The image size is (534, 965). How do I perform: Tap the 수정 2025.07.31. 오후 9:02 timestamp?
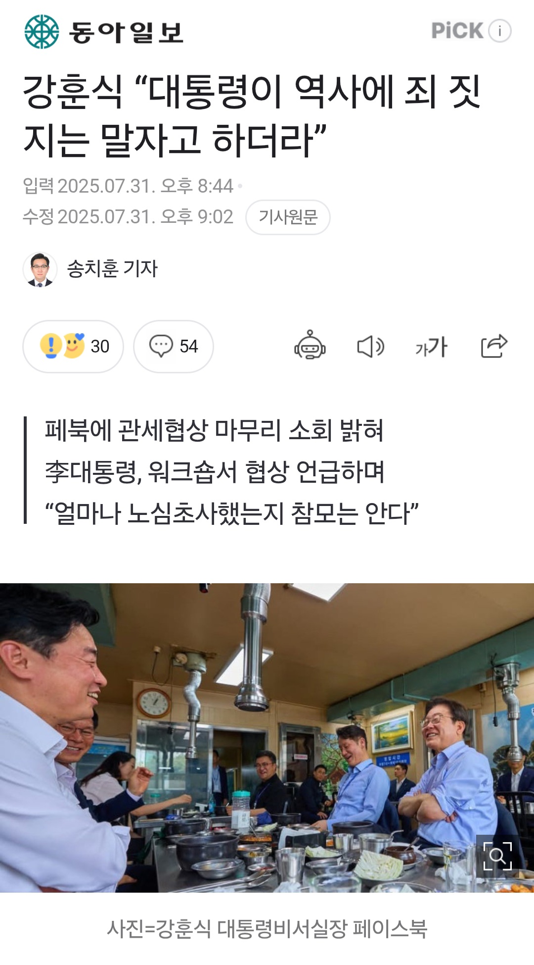coord(128,217)
